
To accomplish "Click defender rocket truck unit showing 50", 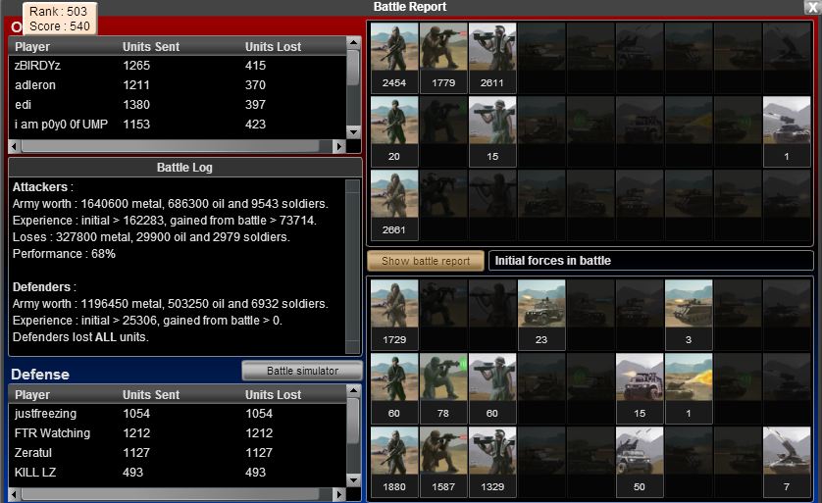I will pyautogui.click(x=640, y=462).
